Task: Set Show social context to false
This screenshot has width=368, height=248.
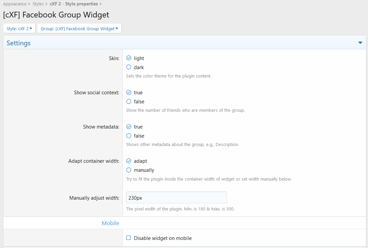Action: pos(129,101)
